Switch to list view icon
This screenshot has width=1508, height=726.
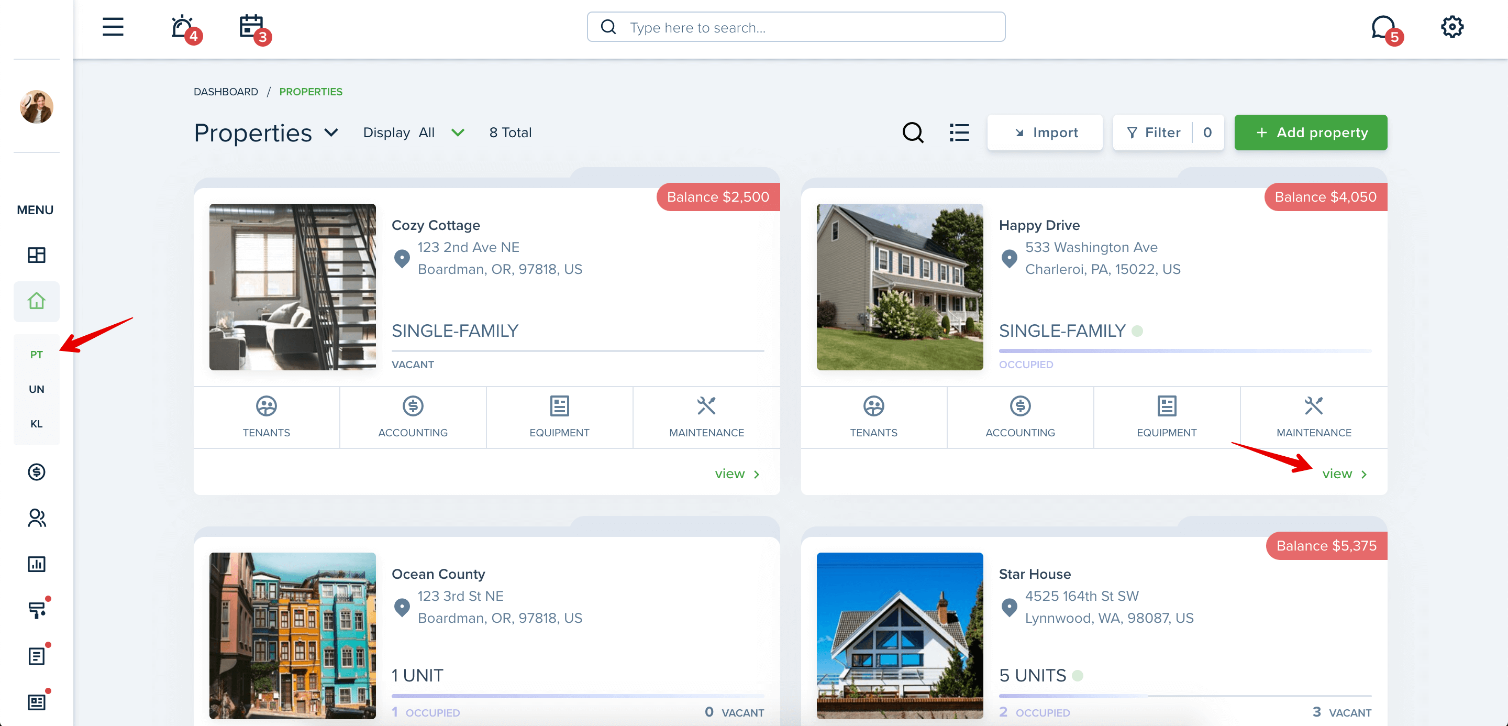click(x=959, y=133)
